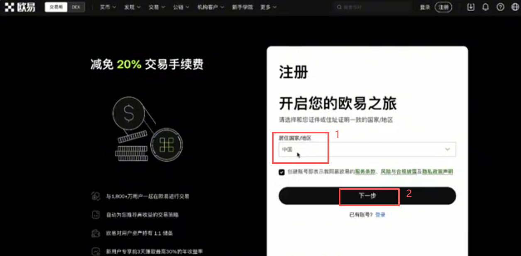This screenshot has height=256, width=521.
Task: Click the 欧易 OKX logo
Action: point(20,7)
